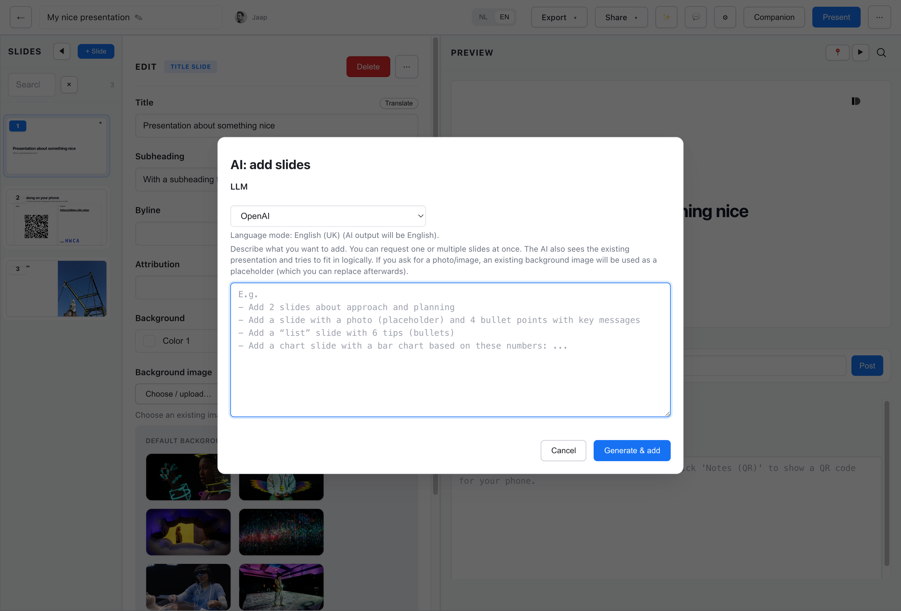Click the Translate button for Title
The height and width of the screenshot is (611, 901).
(x=399, y=103)
